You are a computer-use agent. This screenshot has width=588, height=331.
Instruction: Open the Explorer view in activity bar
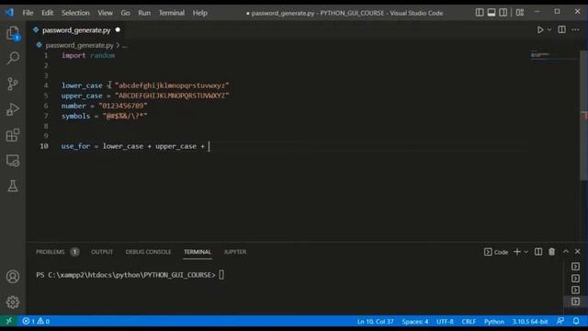click(13, 33)
